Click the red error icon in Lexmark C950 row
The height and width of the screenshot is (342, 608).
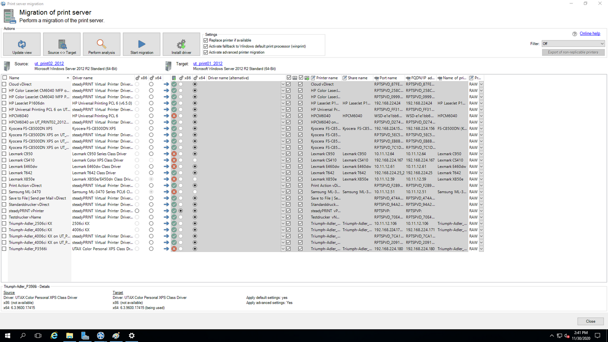[x=174, y=154]
